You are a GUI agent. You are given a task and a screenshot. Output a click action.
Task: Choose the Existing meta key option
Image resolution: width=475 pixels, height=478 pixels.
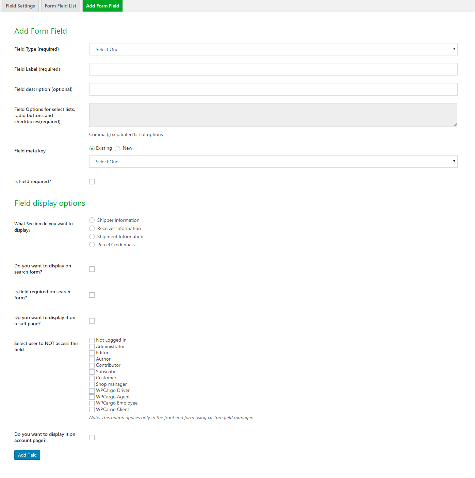tap(92, 149)
